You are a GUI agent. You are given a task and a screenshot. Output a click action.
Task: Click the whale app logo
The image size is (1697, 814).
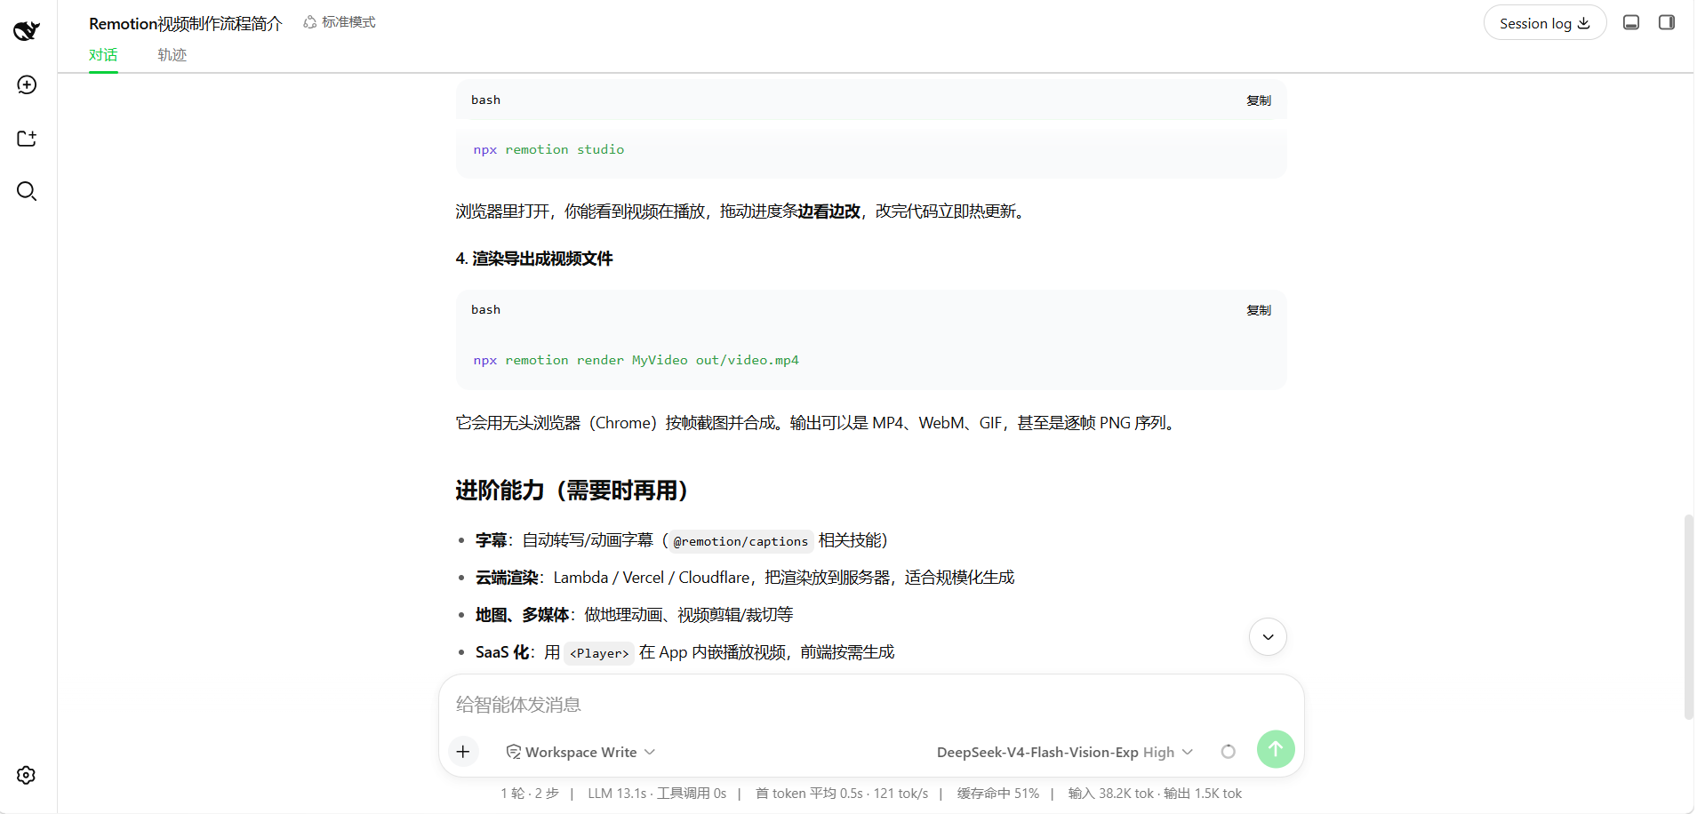pyautogui.click(x=27, y=31)
